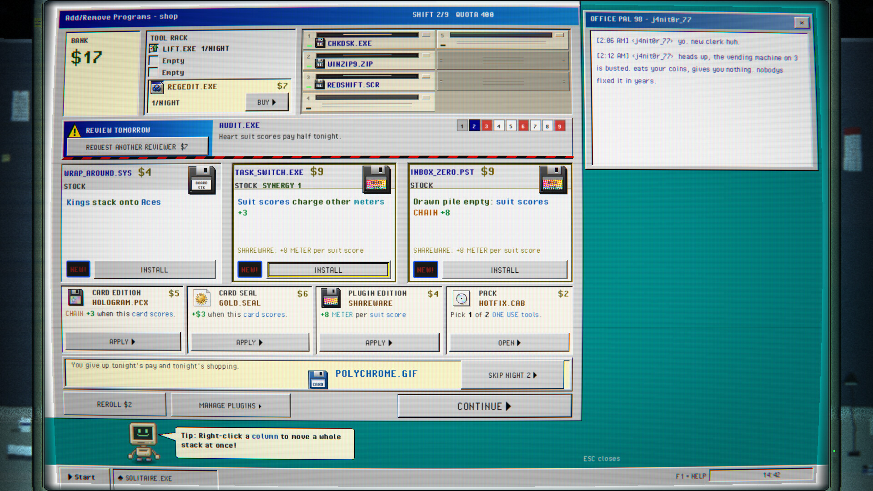Click the NEW badge on INBOX_ZERO.PST

point(426,270)
